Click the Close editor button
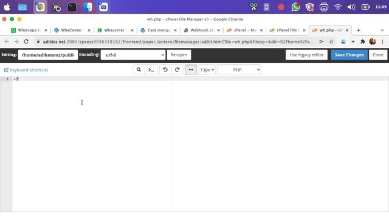 pyautogui.click(x=378, y=55)
